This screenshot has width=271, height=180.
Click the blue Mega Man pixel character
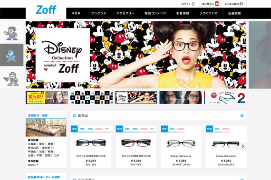(x=11, y=56)
